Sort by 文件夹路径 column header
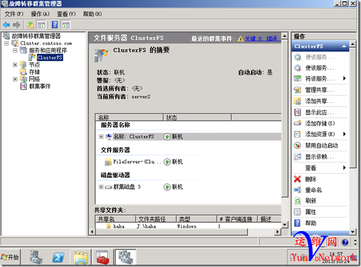The height and width of the screenshot is (267, 361). (x=156, y=219)
